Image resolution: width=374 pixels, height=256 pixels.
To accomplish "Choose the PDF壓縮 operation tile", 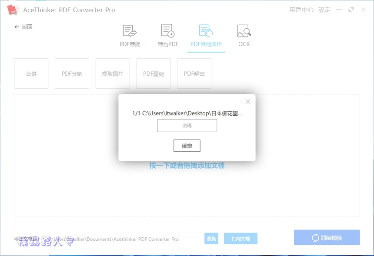I will pyautogui.click(x=154, y=73).
